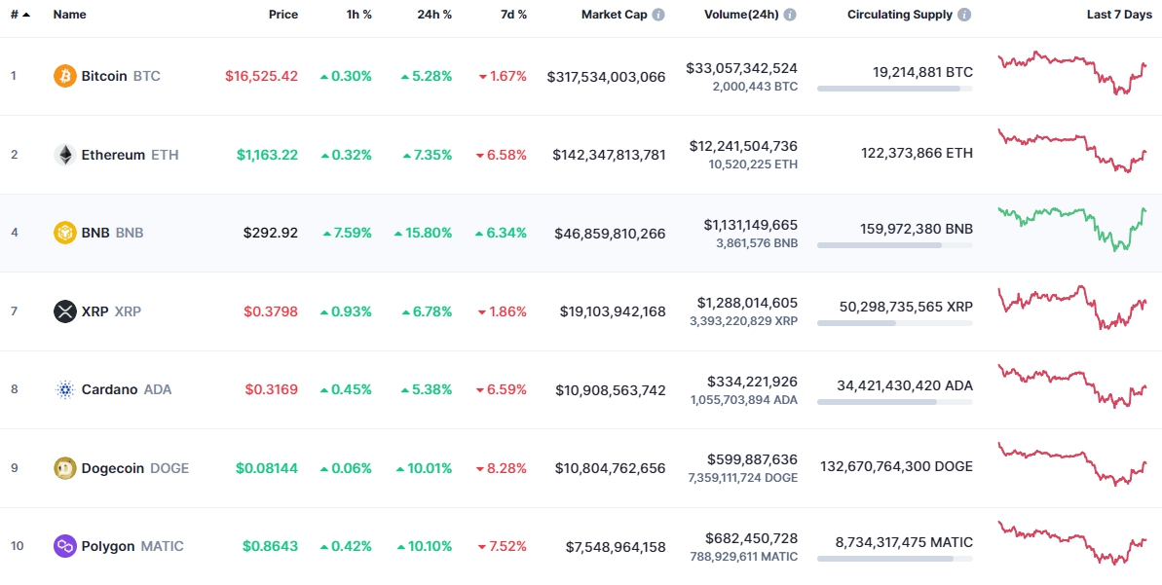Click the Bitcoin logo icon

pos(65,76)
